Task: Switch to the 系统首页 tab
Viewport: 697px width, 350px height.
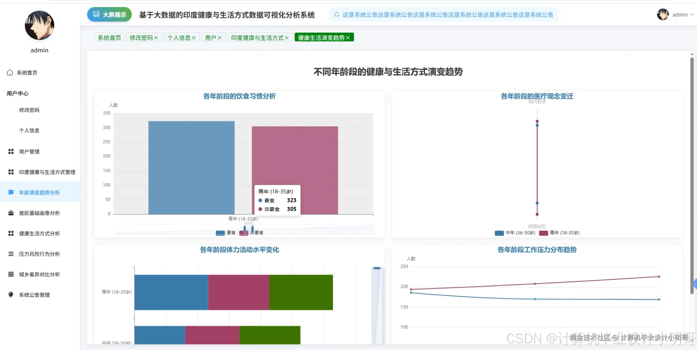Action: [x=109, y=37]
